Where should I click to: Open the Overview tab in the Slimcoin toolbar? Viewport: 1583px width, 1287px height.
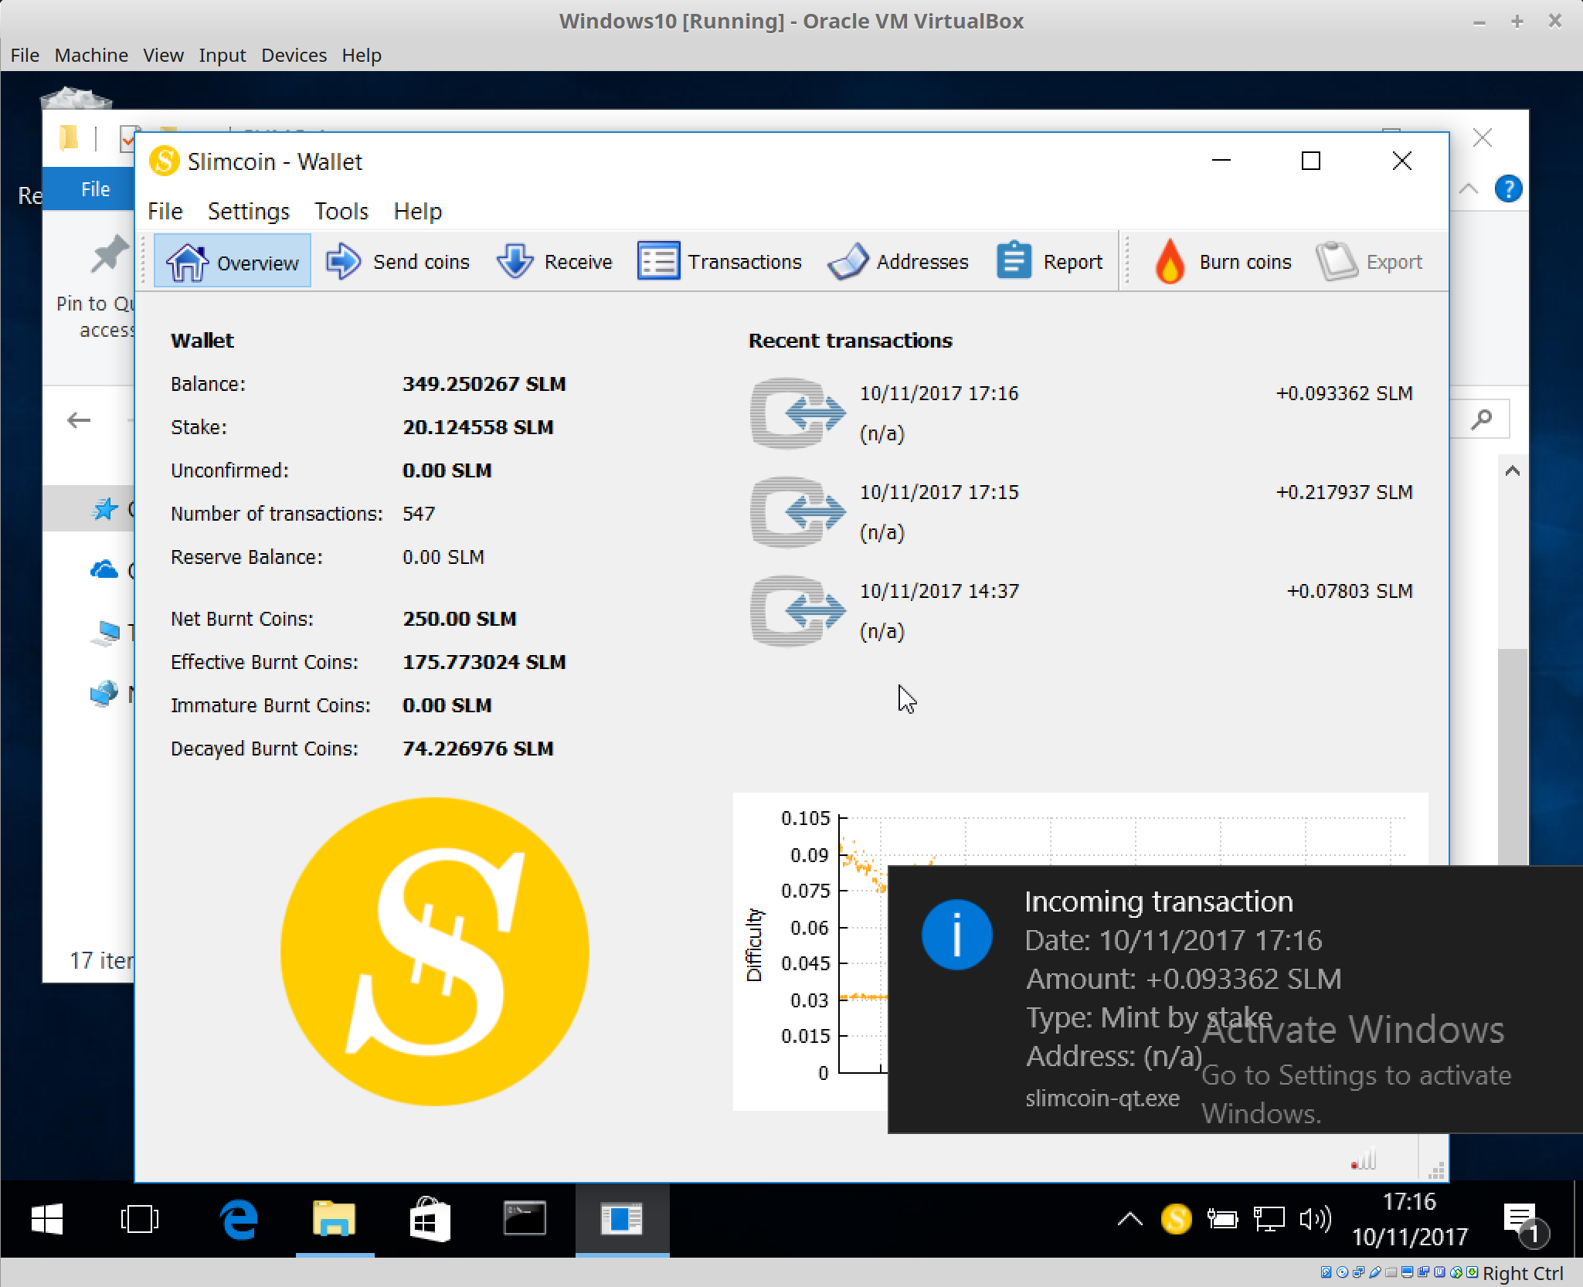(x=233, y=262)
